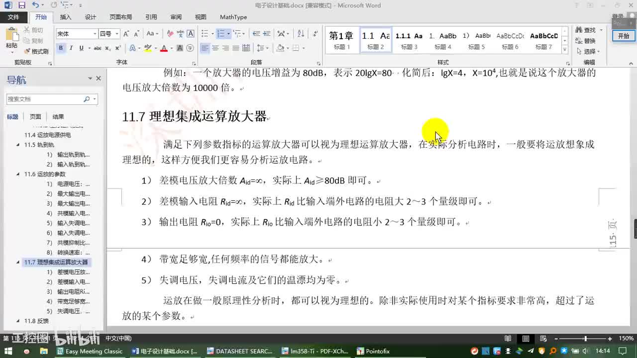
Task: Open font name dropdown (宋体)
Action: point(95,34)
